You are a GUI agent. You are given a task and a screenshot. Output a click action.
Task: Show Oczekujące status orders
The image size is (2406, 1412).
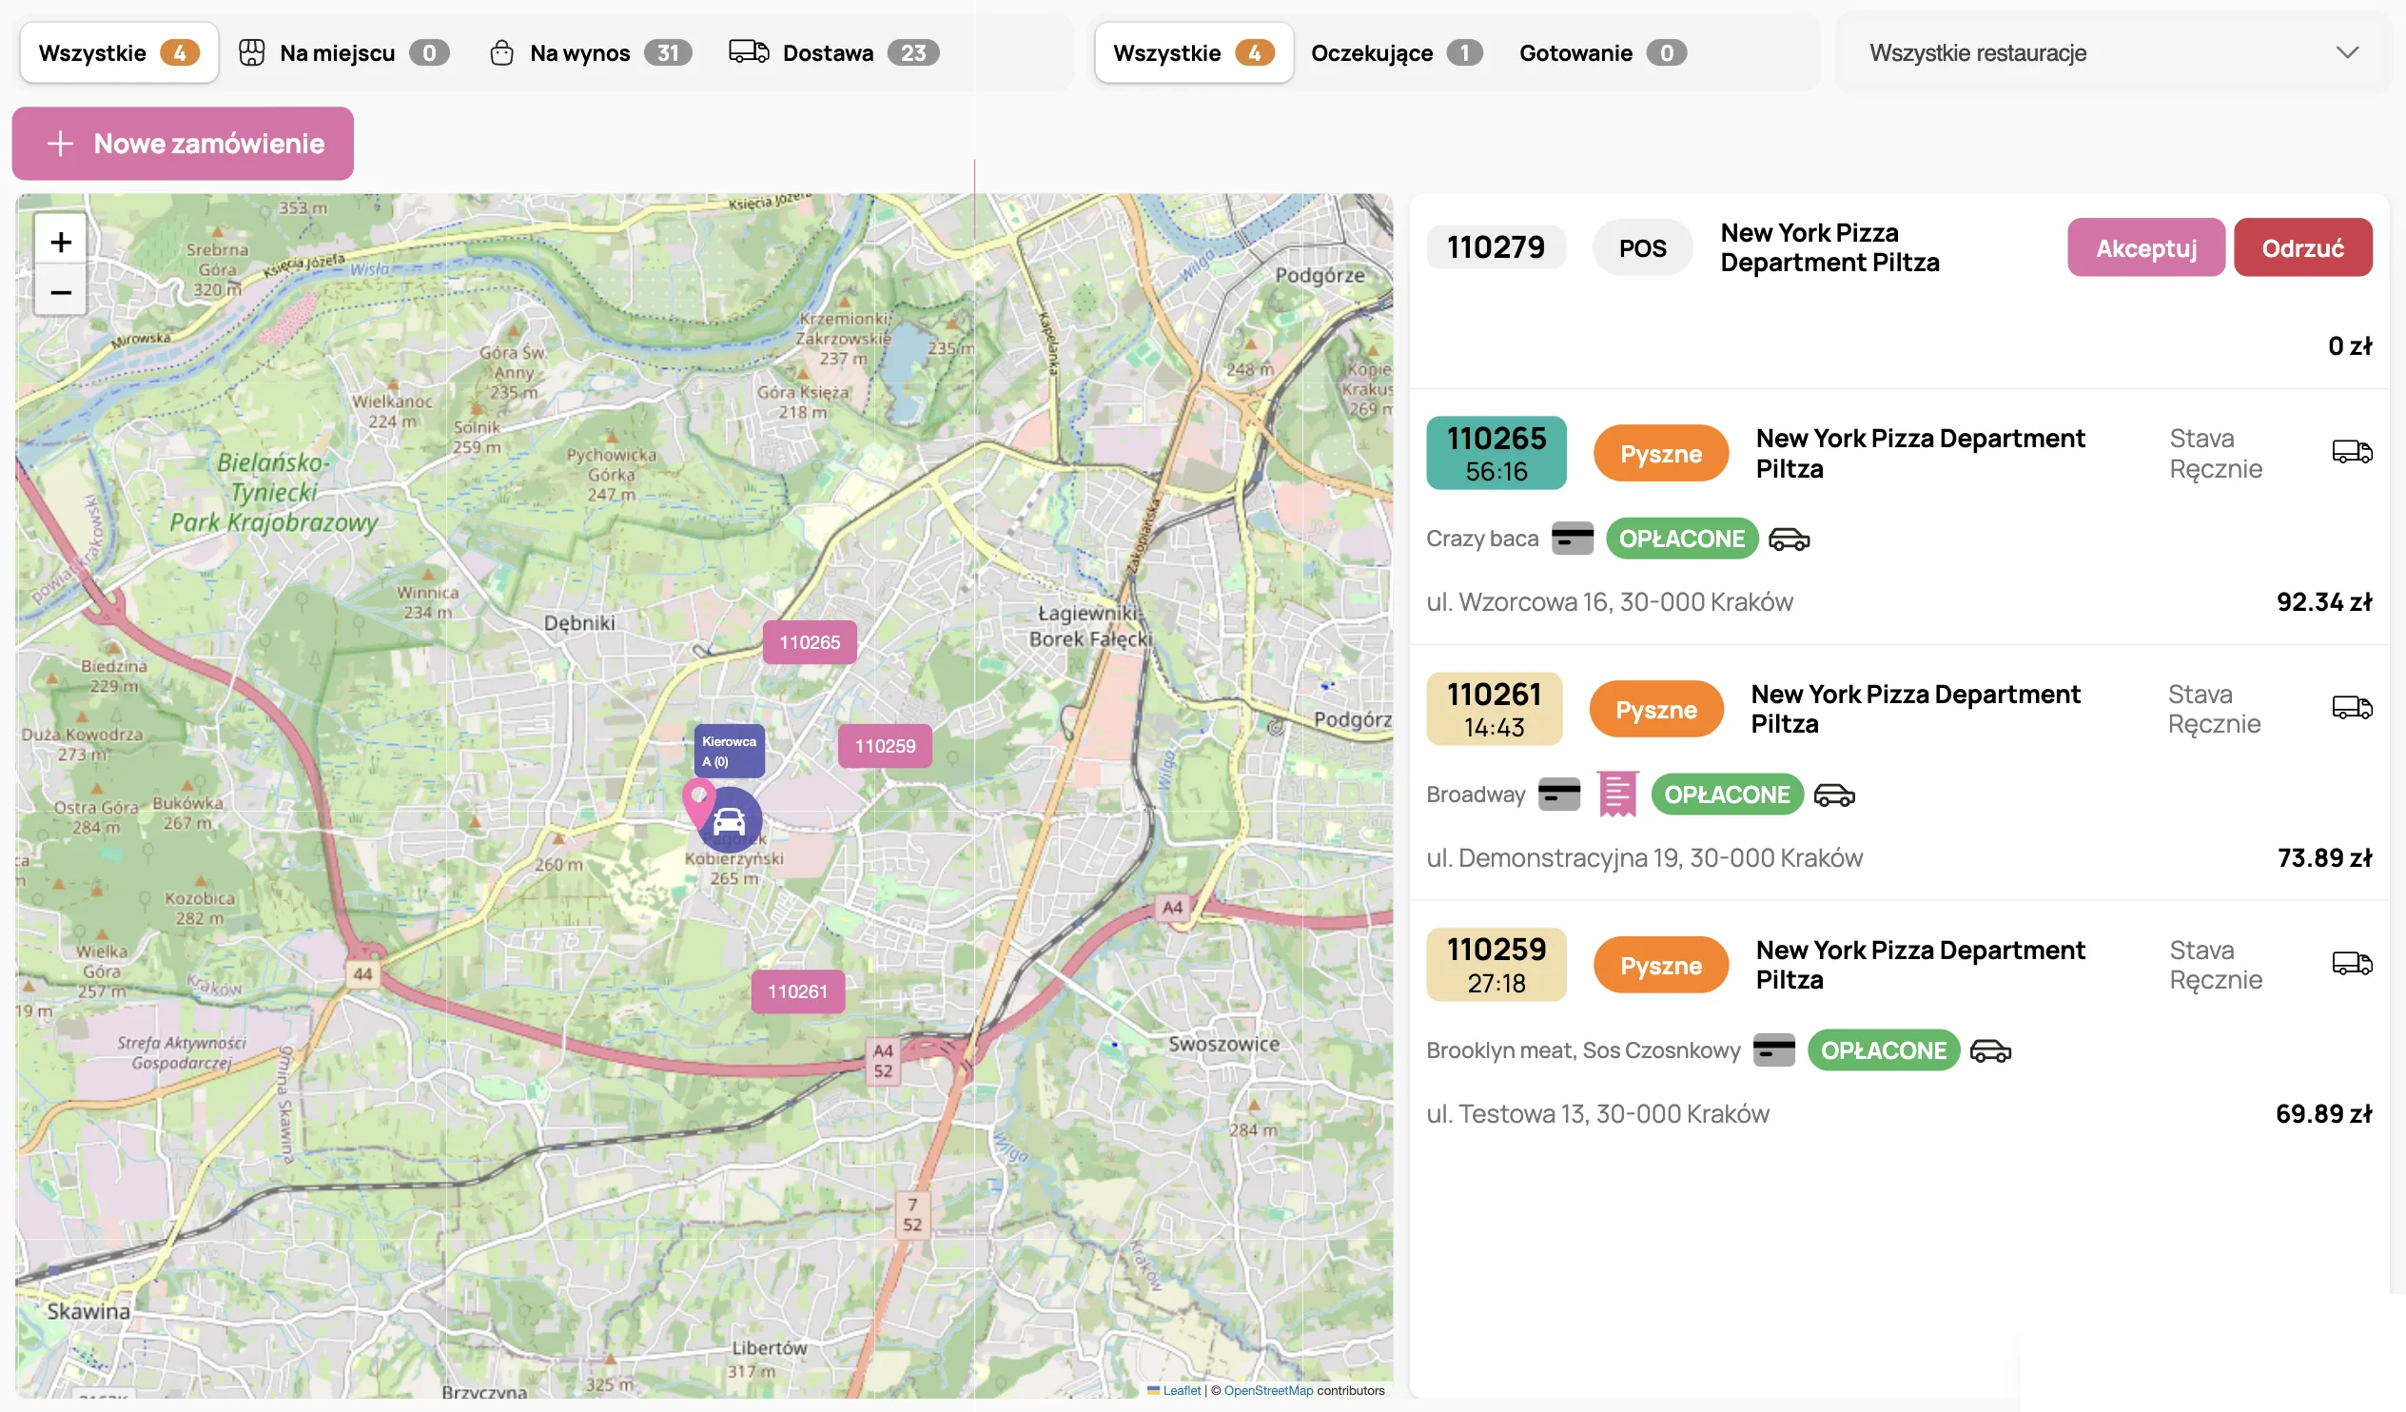pyautogui.click(x=1396, y=52)
